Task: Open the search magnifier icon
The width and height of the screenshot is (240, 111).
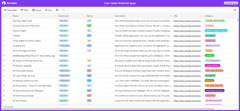Action: (x=235, y=10)
